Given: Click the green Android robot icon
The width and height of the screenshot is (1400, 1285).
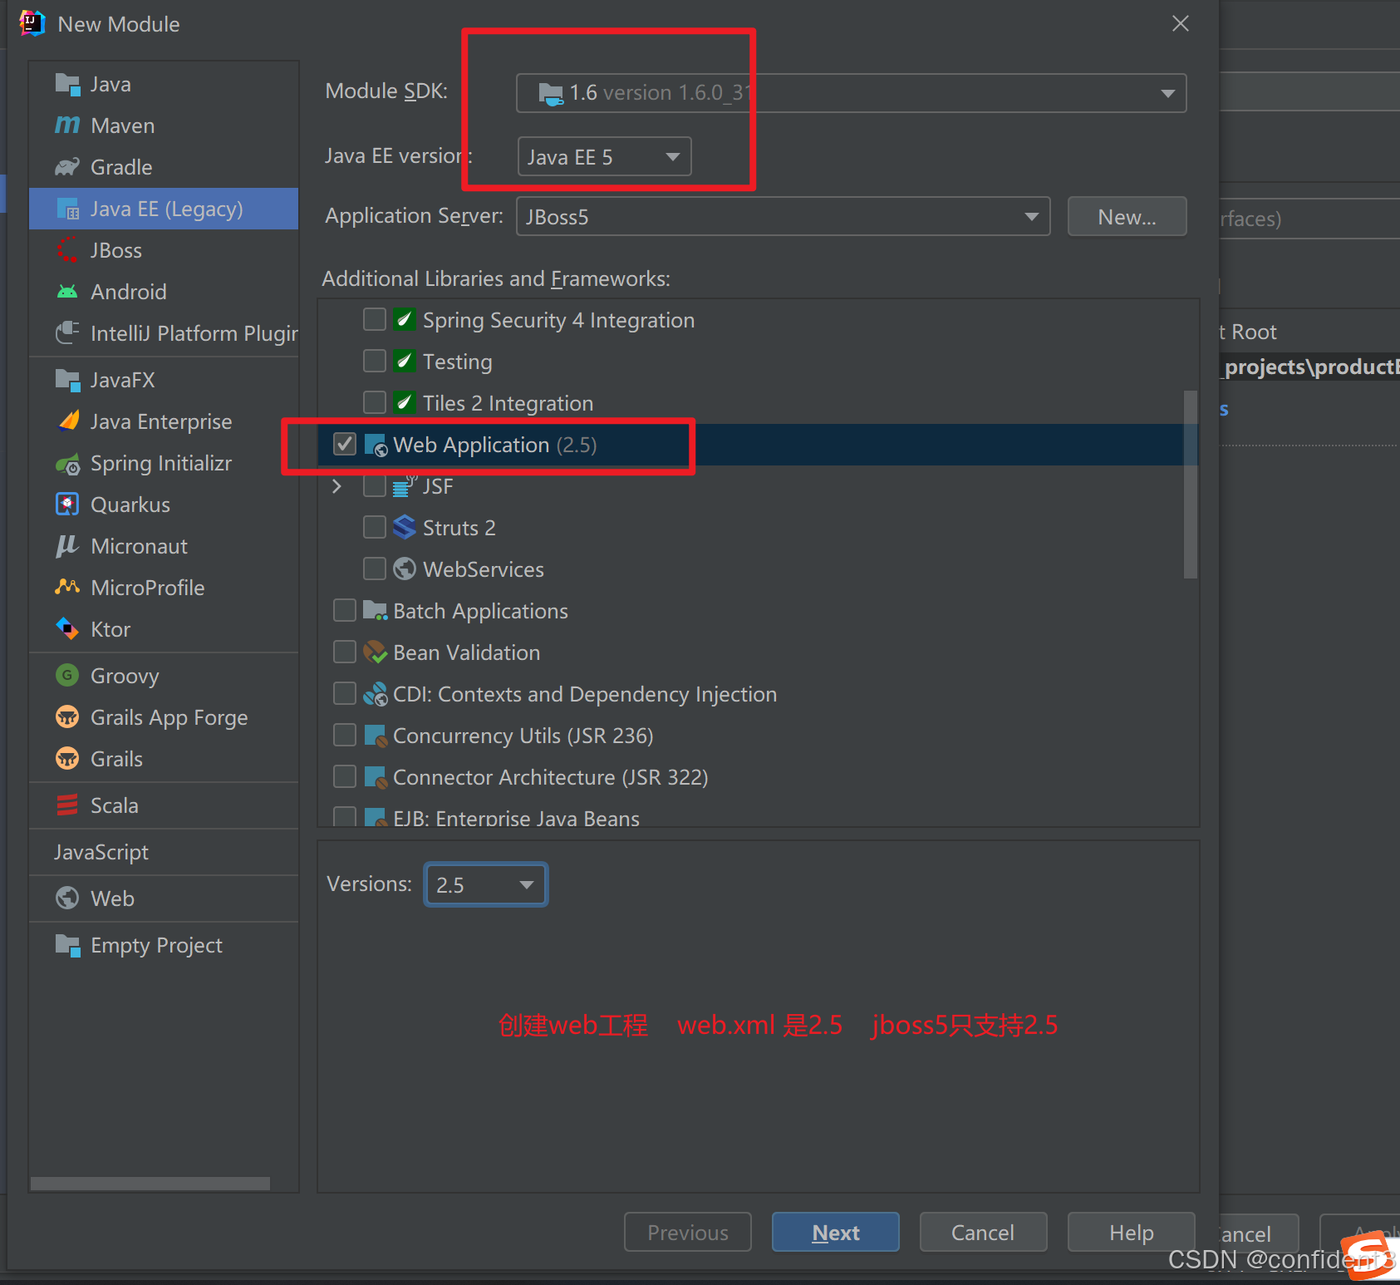Looking at the screenshot, I should coord(67,292).
